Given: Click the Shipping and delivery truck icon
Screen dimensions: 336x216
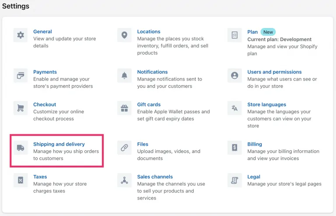Looking at the screenshot, I should coord(21,147).
